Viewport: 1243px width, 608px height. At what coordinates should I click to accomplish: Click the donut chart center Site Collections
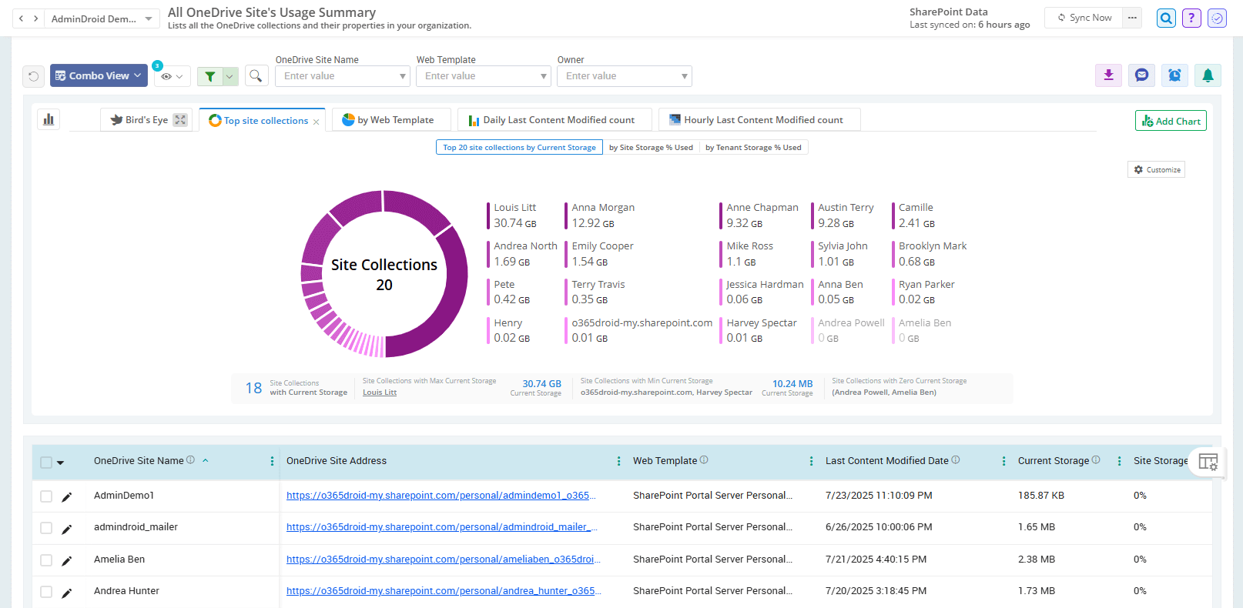tap(384, 274)
